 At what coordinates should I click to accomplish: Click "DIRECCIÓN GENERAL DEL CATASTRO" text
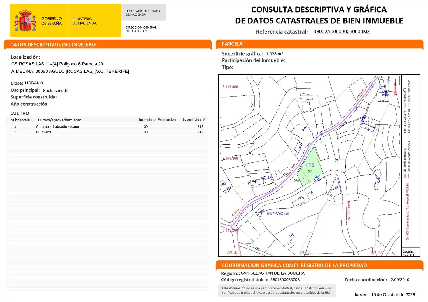point(141,29)
